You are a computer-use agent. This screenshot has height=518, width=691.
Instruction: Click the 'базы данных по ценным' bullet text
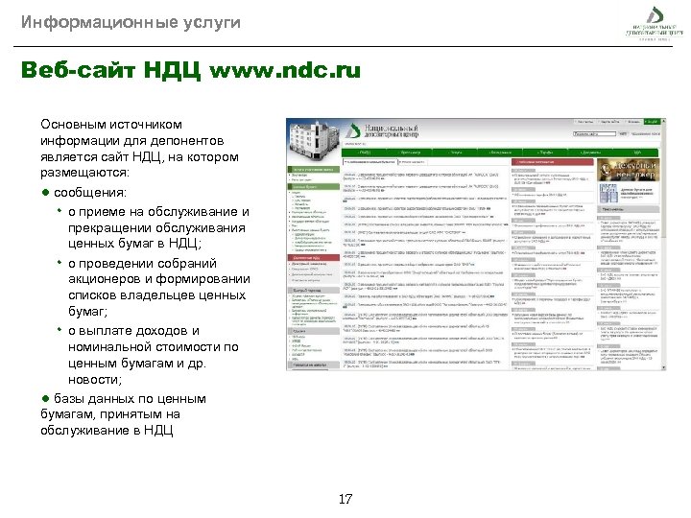tap(130, 399)
